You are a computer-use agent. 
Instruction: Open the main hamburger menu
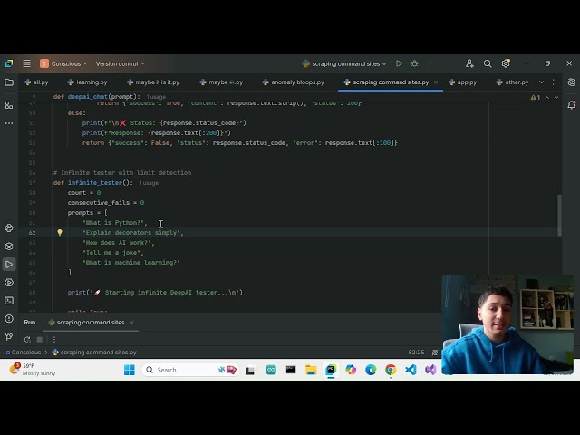click(26, 63)
